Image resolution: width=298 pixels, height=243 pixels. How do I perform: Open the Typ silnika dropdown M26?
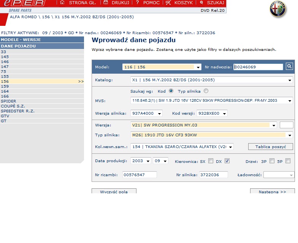[211, 135]
